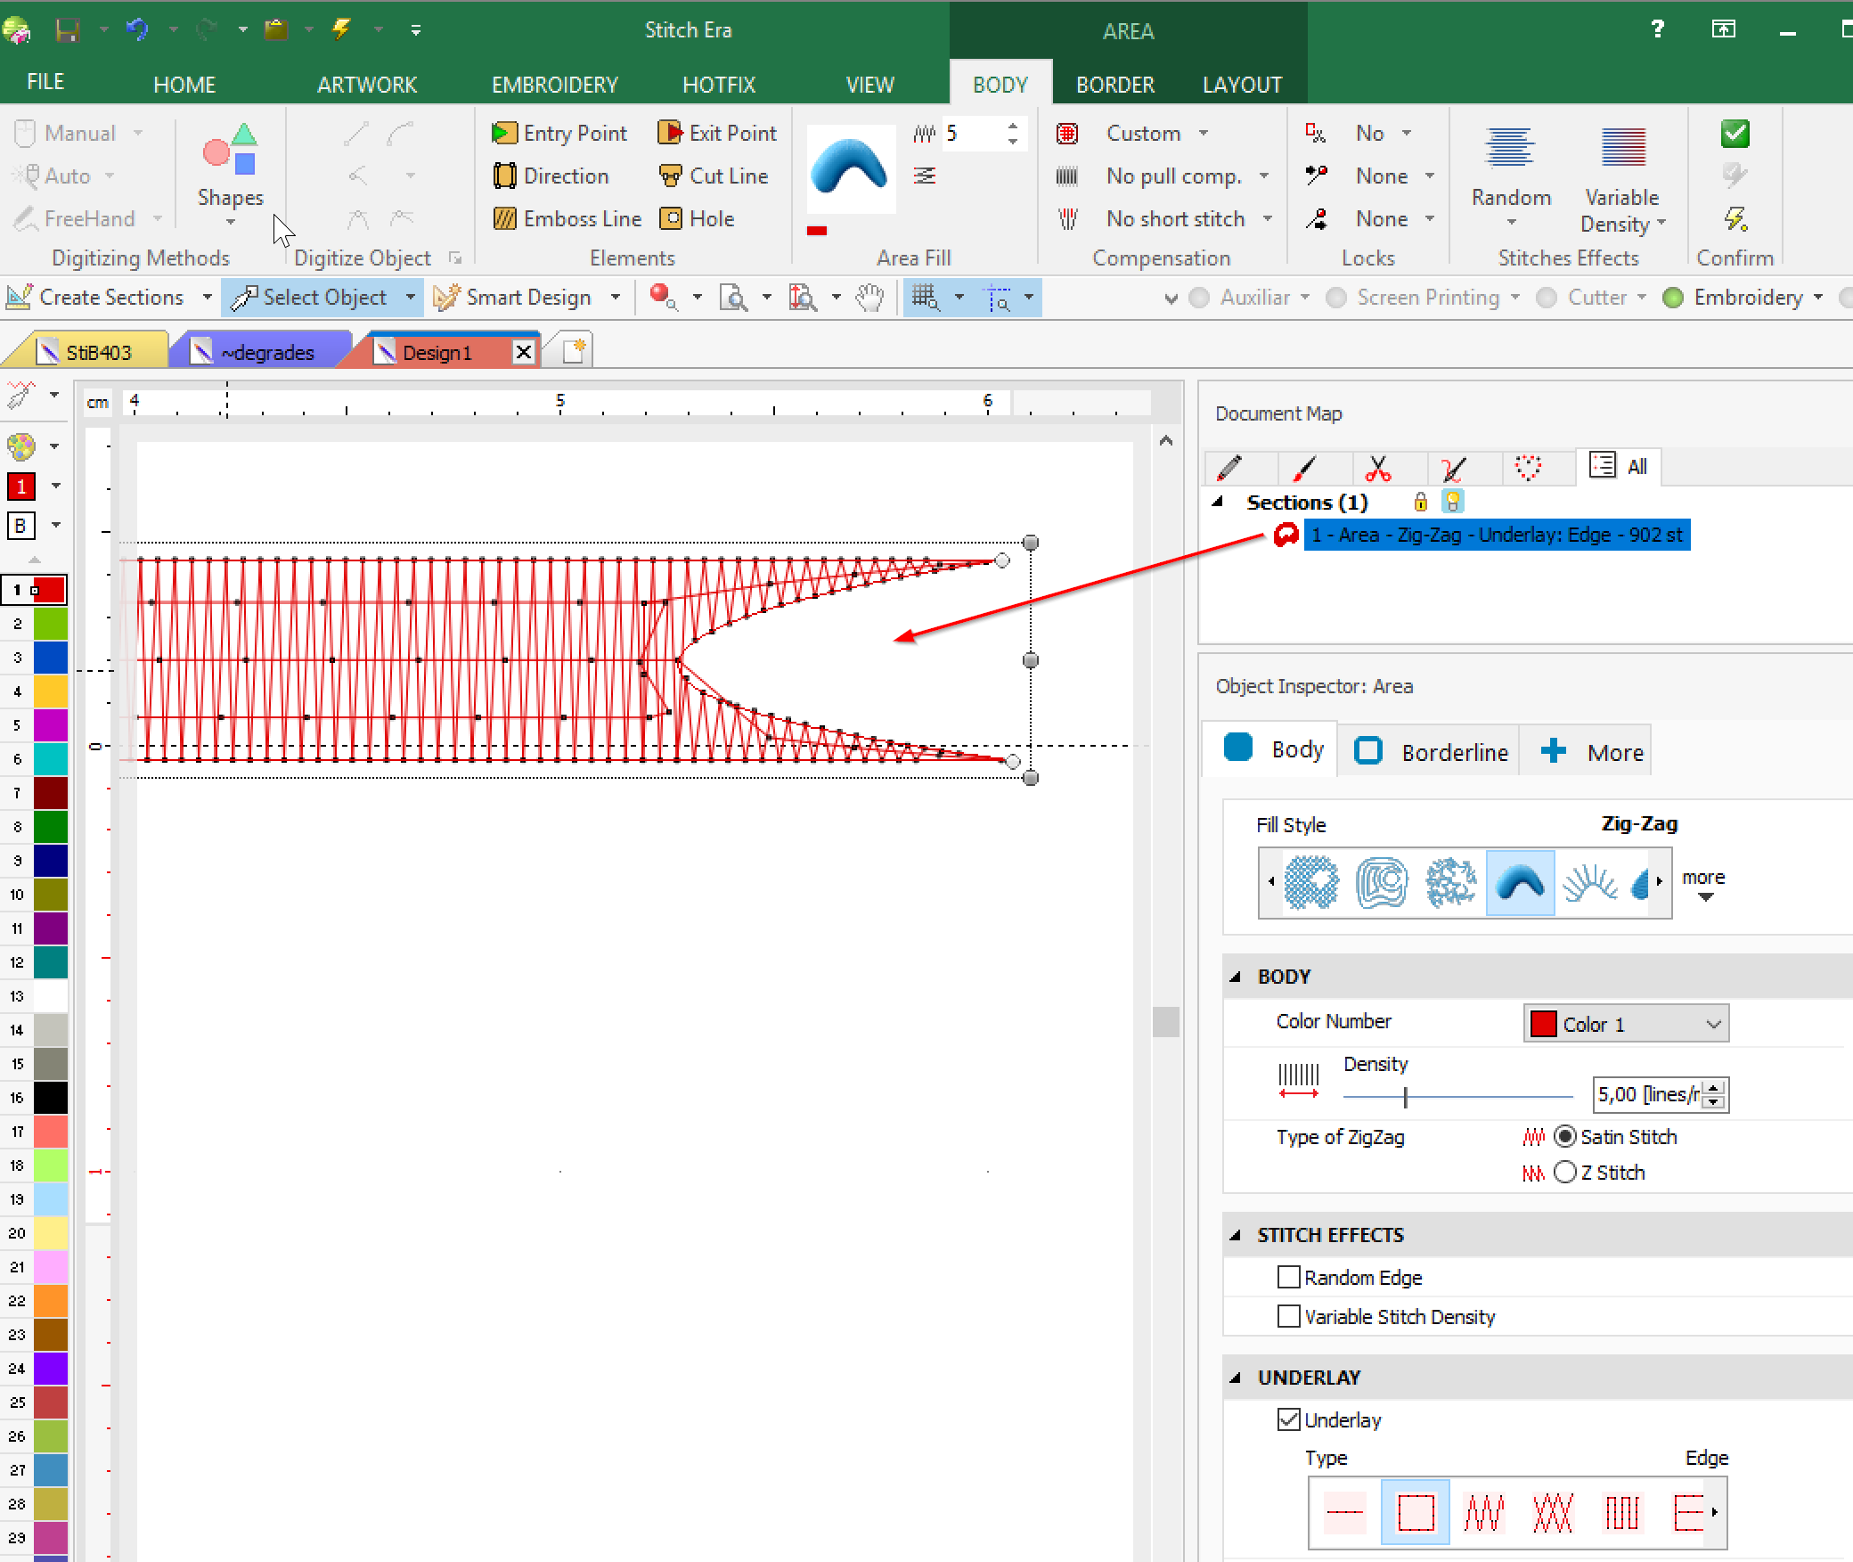Choose the Emboss Line element
Screen dimensions: 1853x1562
(567, 218)
